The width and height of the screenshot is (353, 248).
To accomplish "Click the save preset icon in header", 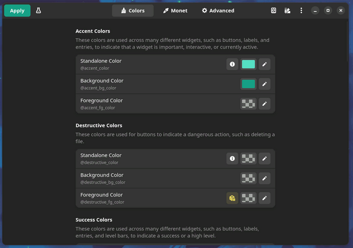I will click(x=274, y=11).
